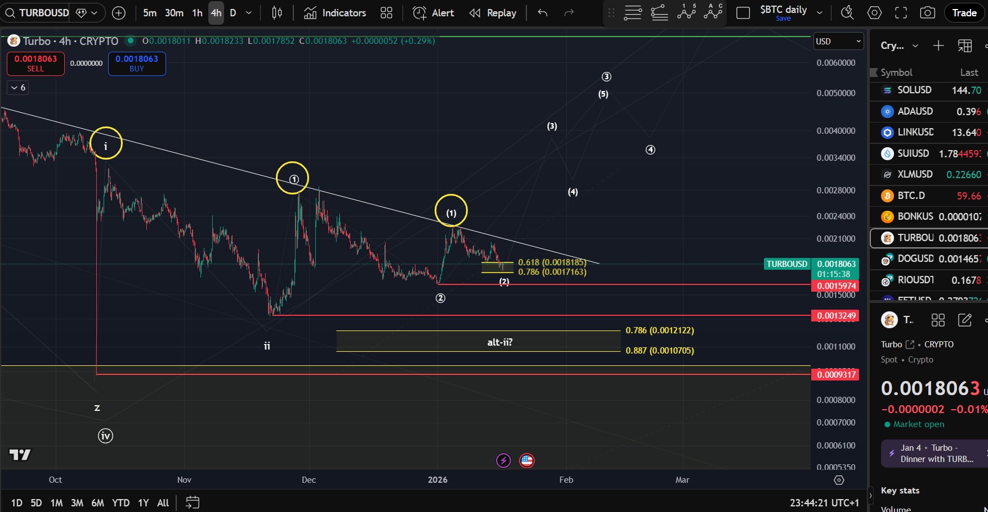Select SUIUSD in the watchlist

929,153
